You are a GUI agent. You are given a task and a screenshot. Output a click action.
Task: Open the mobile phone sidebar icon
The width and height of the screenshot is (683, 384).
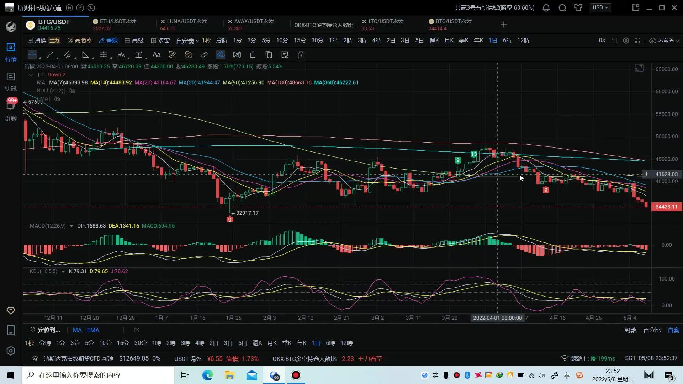pyautogui.click(x=11, y=330)
